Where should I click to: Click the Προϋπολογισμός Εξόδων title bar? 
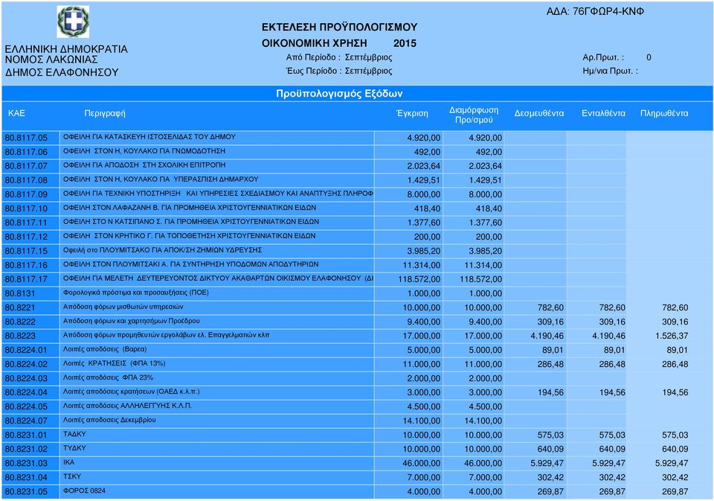pyautogui.click(x=357, y=94)
